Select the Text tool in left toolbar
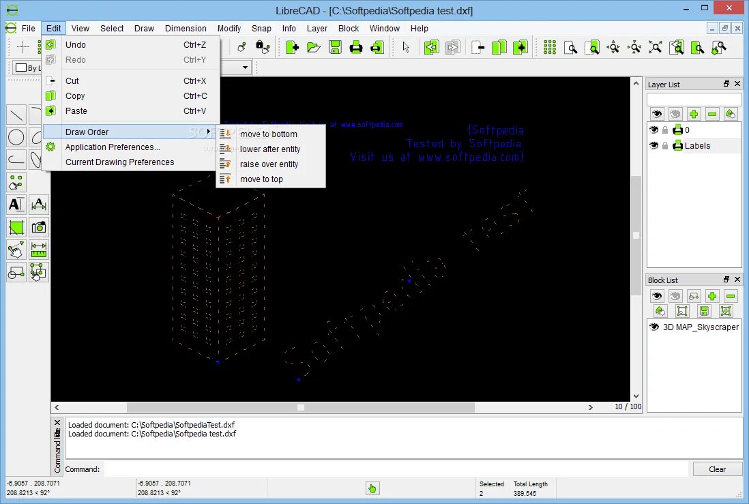Screen dimensions: 749x504 (x=16, y=205)
